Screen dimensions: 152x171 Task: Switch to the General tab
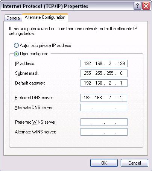13,18
